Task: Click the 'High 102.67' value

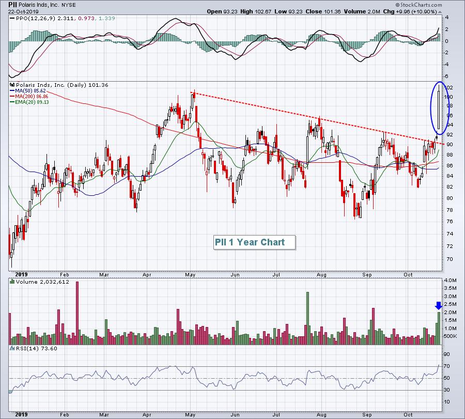Action: [256, 11]
